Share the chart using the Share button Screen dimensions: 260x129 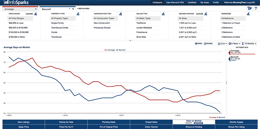pos(209,43)
